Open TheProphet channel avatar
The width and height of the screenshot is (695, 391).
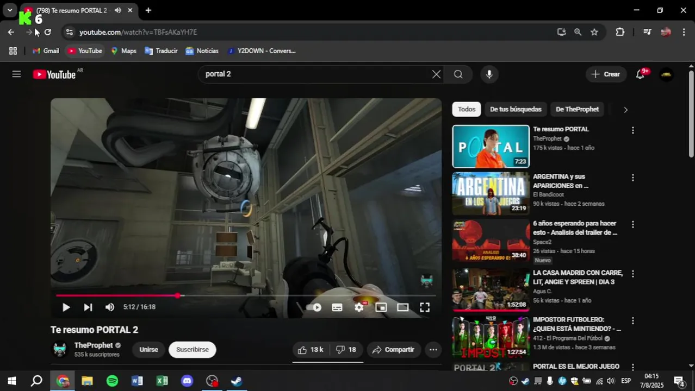[59, 349]
